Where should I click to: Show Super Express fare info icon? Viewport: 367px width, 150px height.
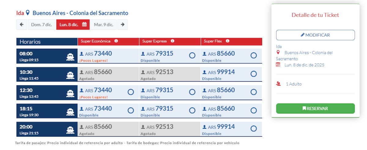pos(172,41)
